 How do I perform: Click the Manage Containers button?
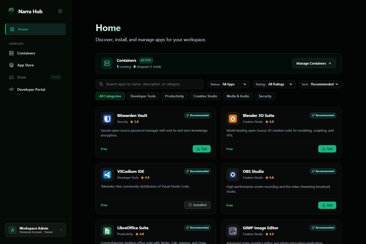(314, 63)
